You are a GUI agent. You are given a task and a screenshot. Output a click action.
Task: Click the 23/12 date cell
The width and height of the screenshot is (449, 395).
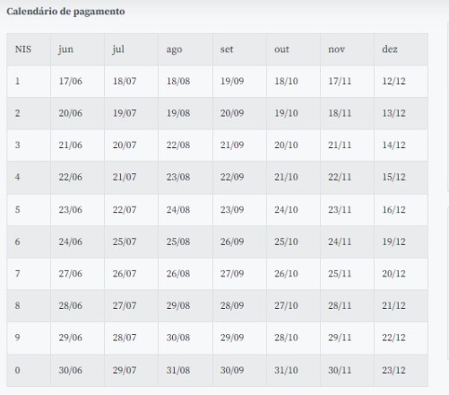point(401,370)
